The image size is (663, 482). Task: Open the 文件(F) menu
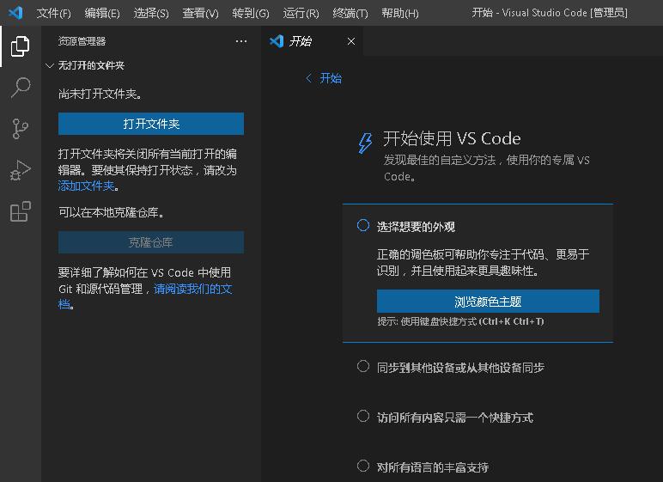tap(54, 13)
